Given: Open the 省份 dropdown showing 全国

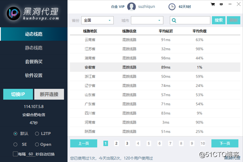Looking at the screenshot, I should (97, 20).
